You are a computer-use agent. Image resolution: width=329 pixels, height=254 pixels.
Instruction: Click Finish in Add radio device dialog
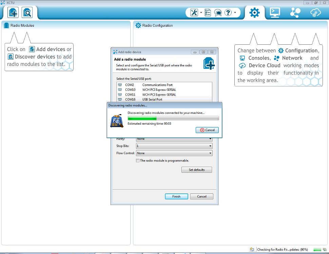point(176,196)
